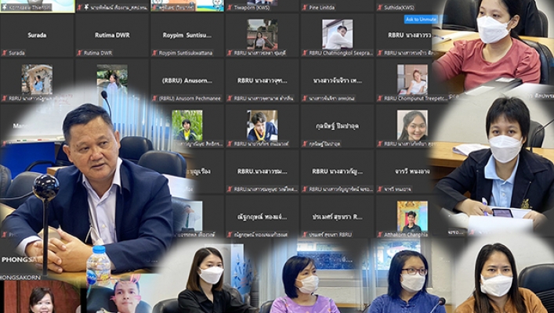Select the woman with red background video tile
This screenshot has height=313, width=554.
pos(42,297)
